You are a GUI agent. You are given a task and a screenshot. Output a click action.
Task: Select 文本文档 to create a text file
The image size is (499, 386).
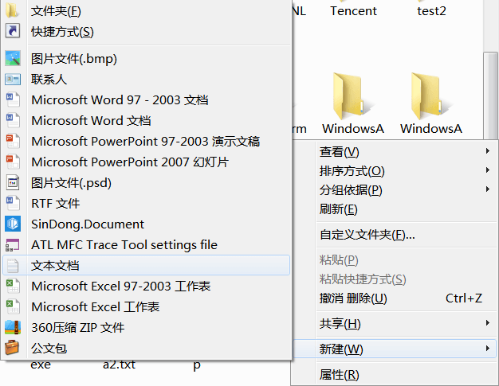(56, 265)
